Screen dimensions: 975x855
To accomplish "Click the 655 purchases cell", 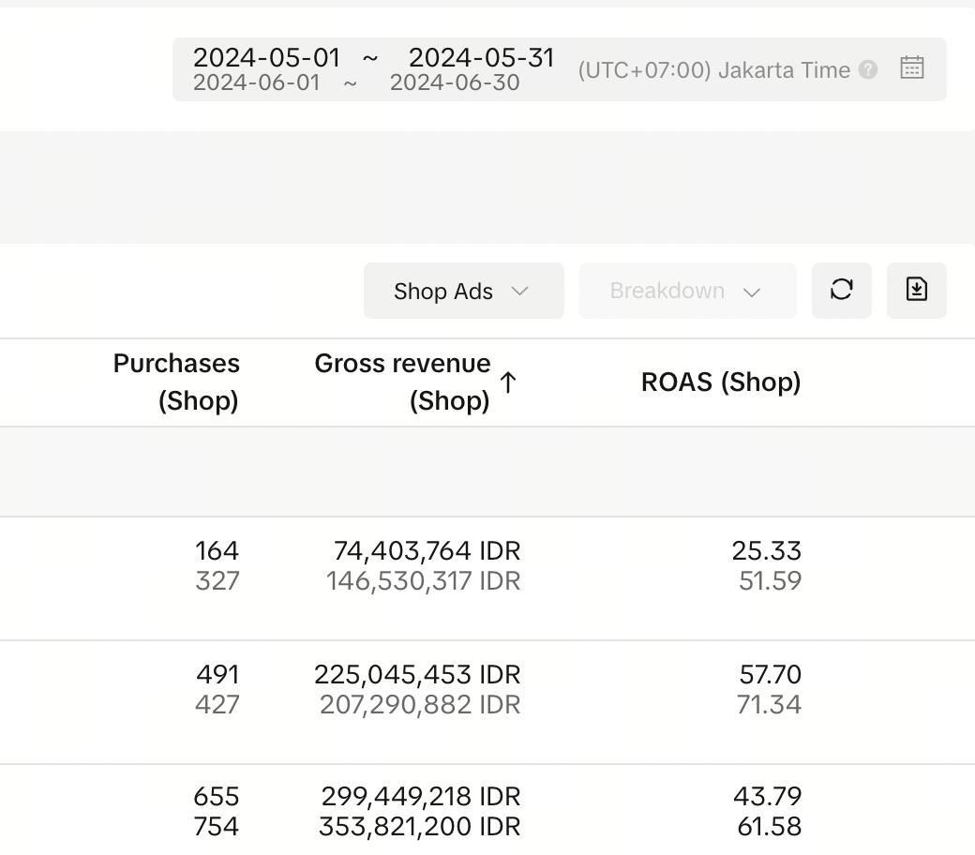I will click(x=216, y=796).
